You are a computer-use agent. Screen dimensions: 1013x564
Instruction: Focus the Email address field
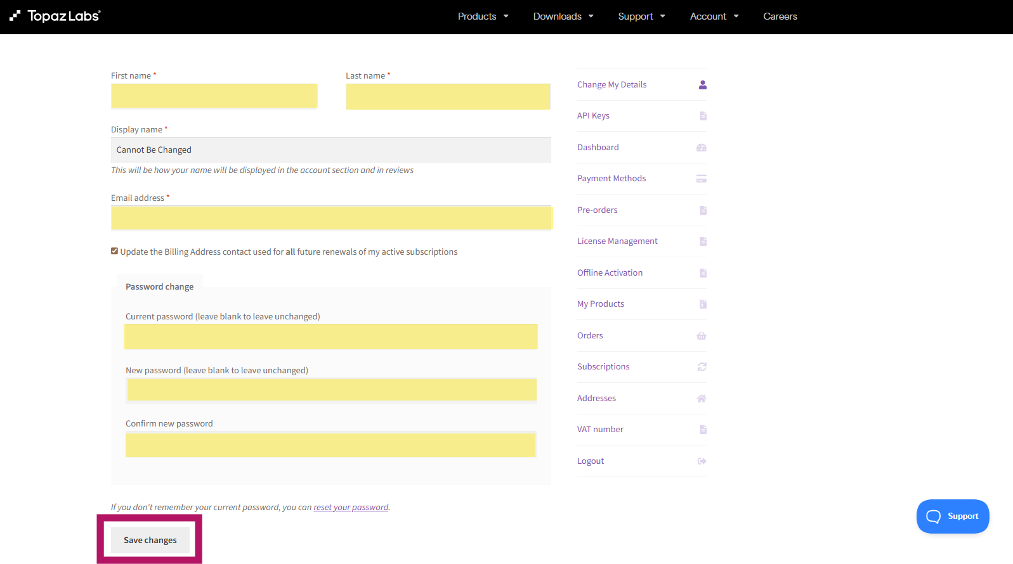(332, 218)
